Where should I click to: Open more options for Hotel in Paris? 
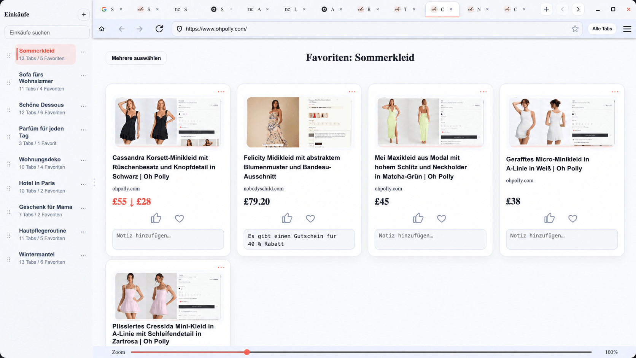pyautogui.click(x=83, y=184)
